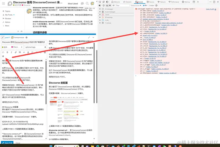
Task: Switch to the Network tab in DevTools
Action: (162, 2)
